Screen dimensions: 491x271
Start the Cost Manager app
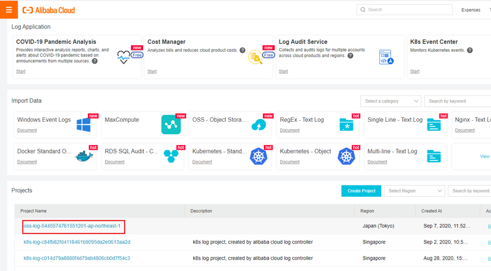point(152,72)
